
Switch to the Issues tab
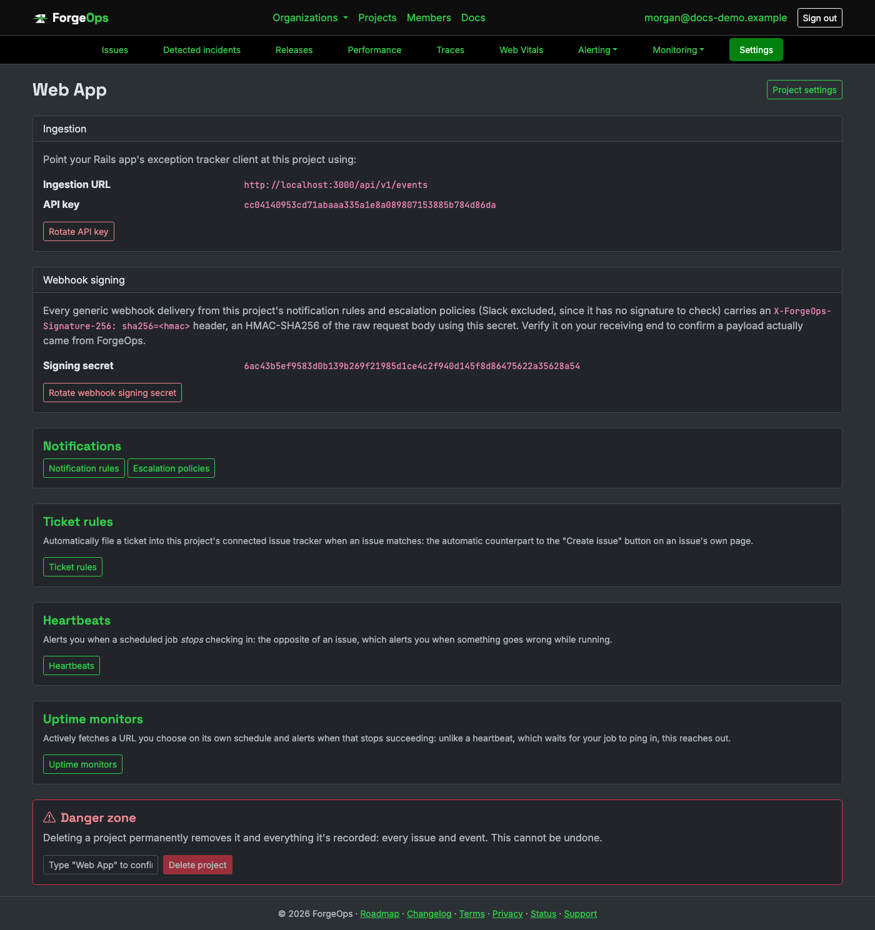tap(115, 50)
